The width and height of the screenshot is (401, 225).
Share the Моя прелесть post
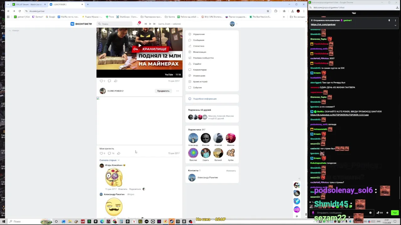[119, 153]
